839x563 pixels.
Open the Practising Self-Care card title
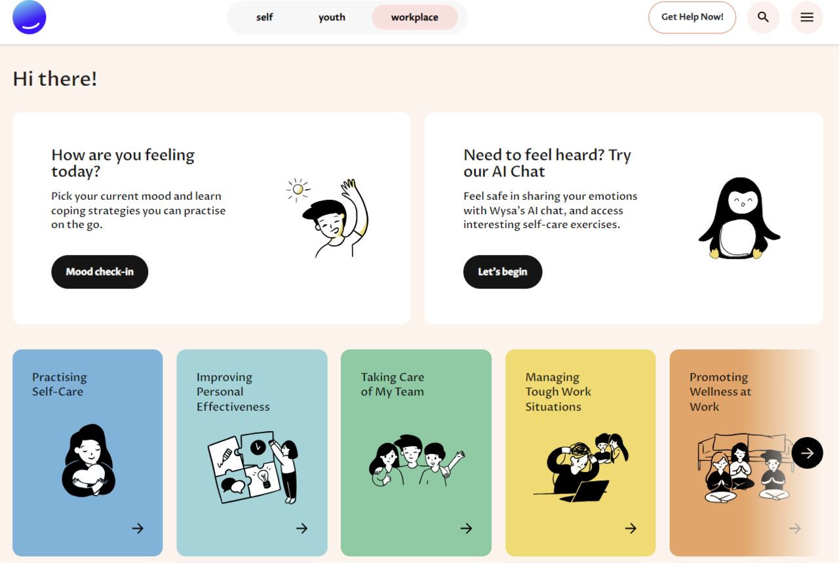point(60,384)
